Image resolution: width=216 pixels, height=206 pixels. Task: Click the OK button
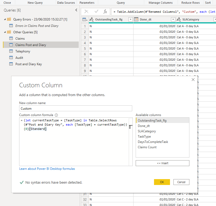tap(162, 182)
